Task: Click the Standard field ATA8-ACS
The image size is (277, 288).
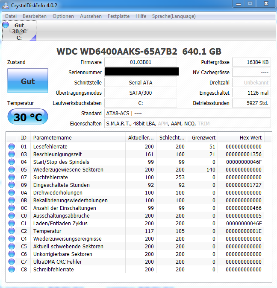Action: click(187, 113)
